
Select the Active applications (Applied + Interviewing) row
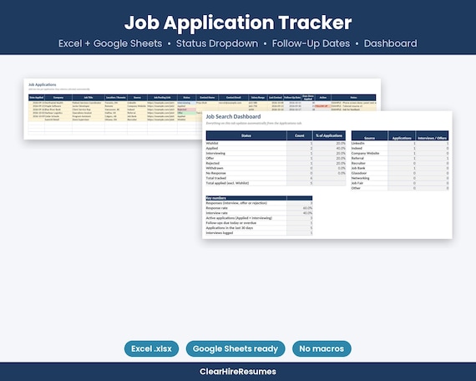[x=259, y=218]
